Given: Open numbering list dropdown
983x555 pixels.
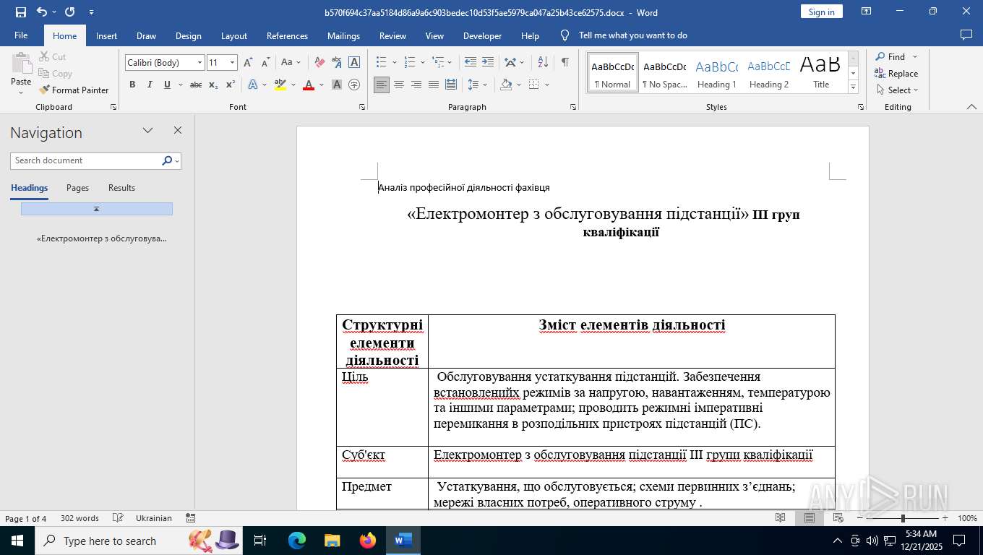Looking at the screenshot, I should 422,63.
